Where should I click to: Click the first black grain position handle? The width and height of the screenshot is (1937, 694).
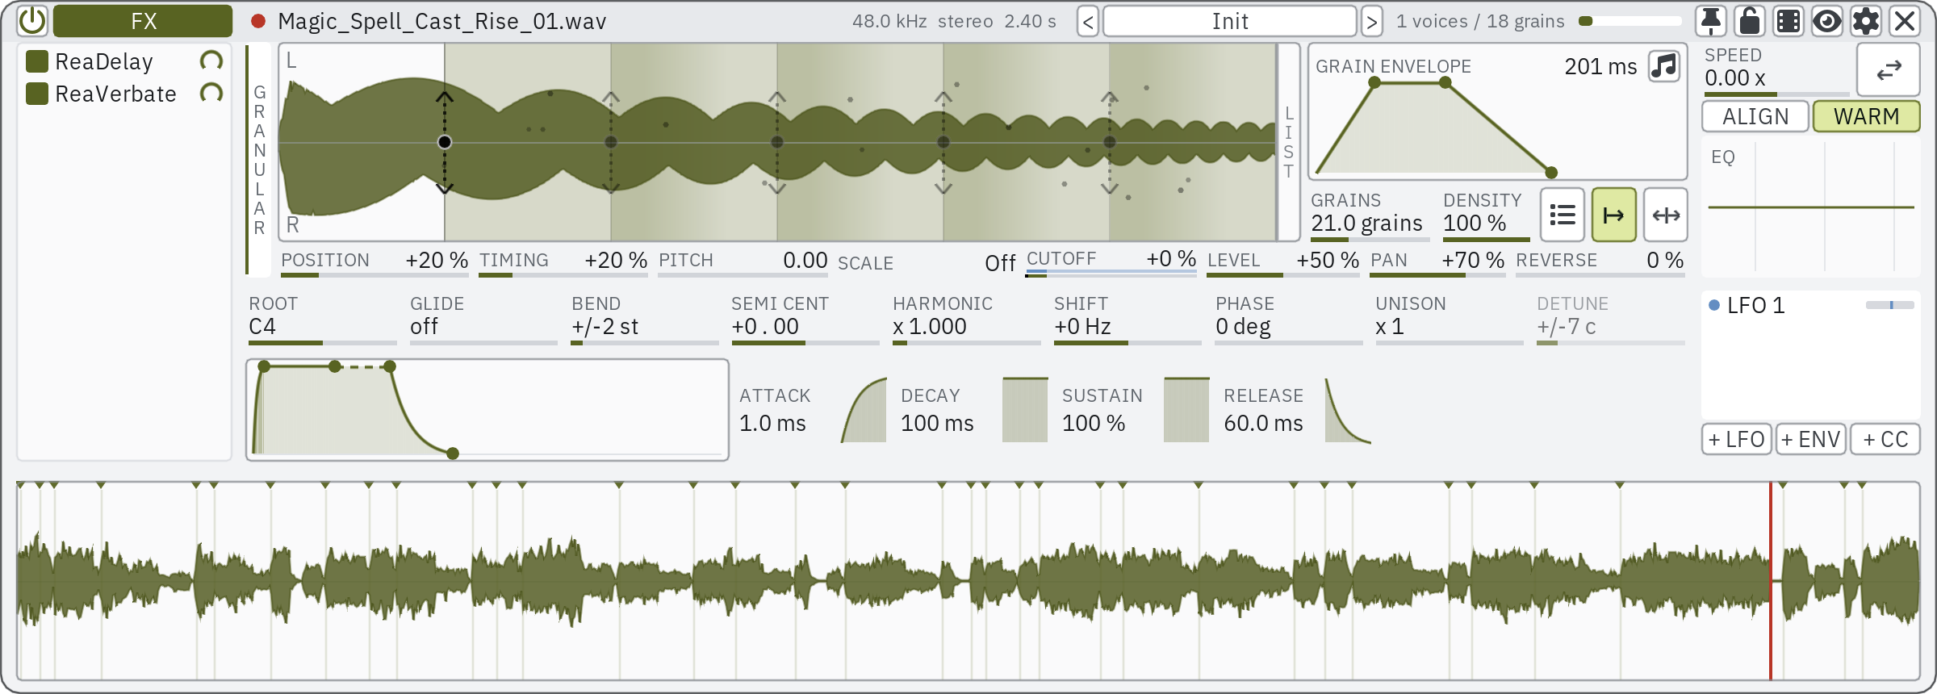pos(445,142)
